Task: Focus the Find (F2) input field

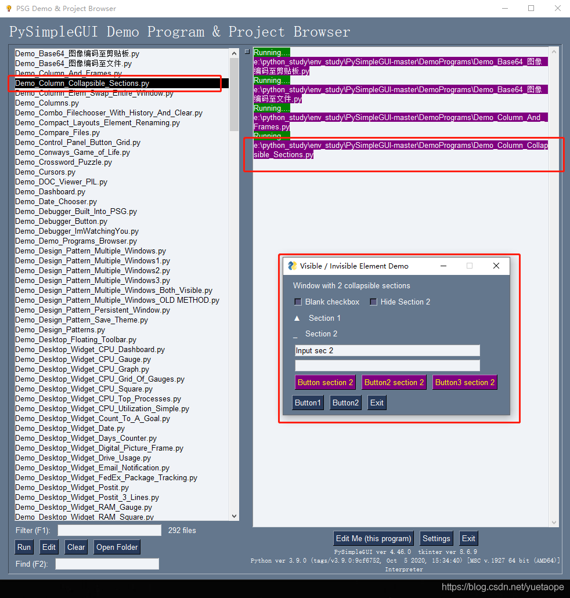Action: (107, 564)
